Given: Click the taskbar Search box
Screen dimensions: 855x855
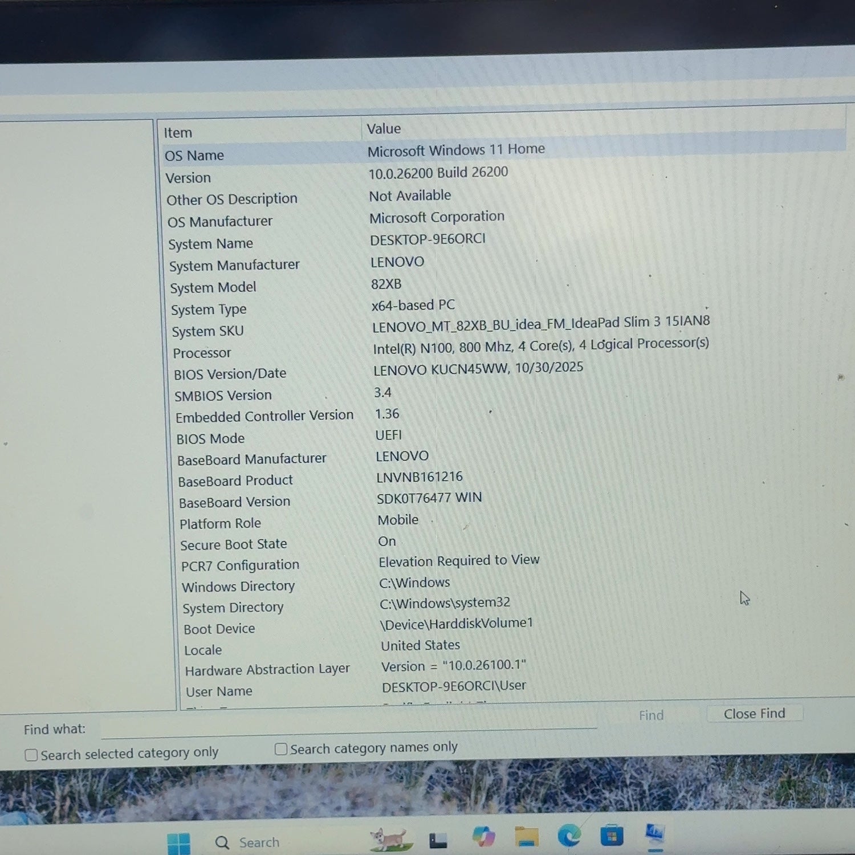Looking at the screenshot, I should (247, 842).
